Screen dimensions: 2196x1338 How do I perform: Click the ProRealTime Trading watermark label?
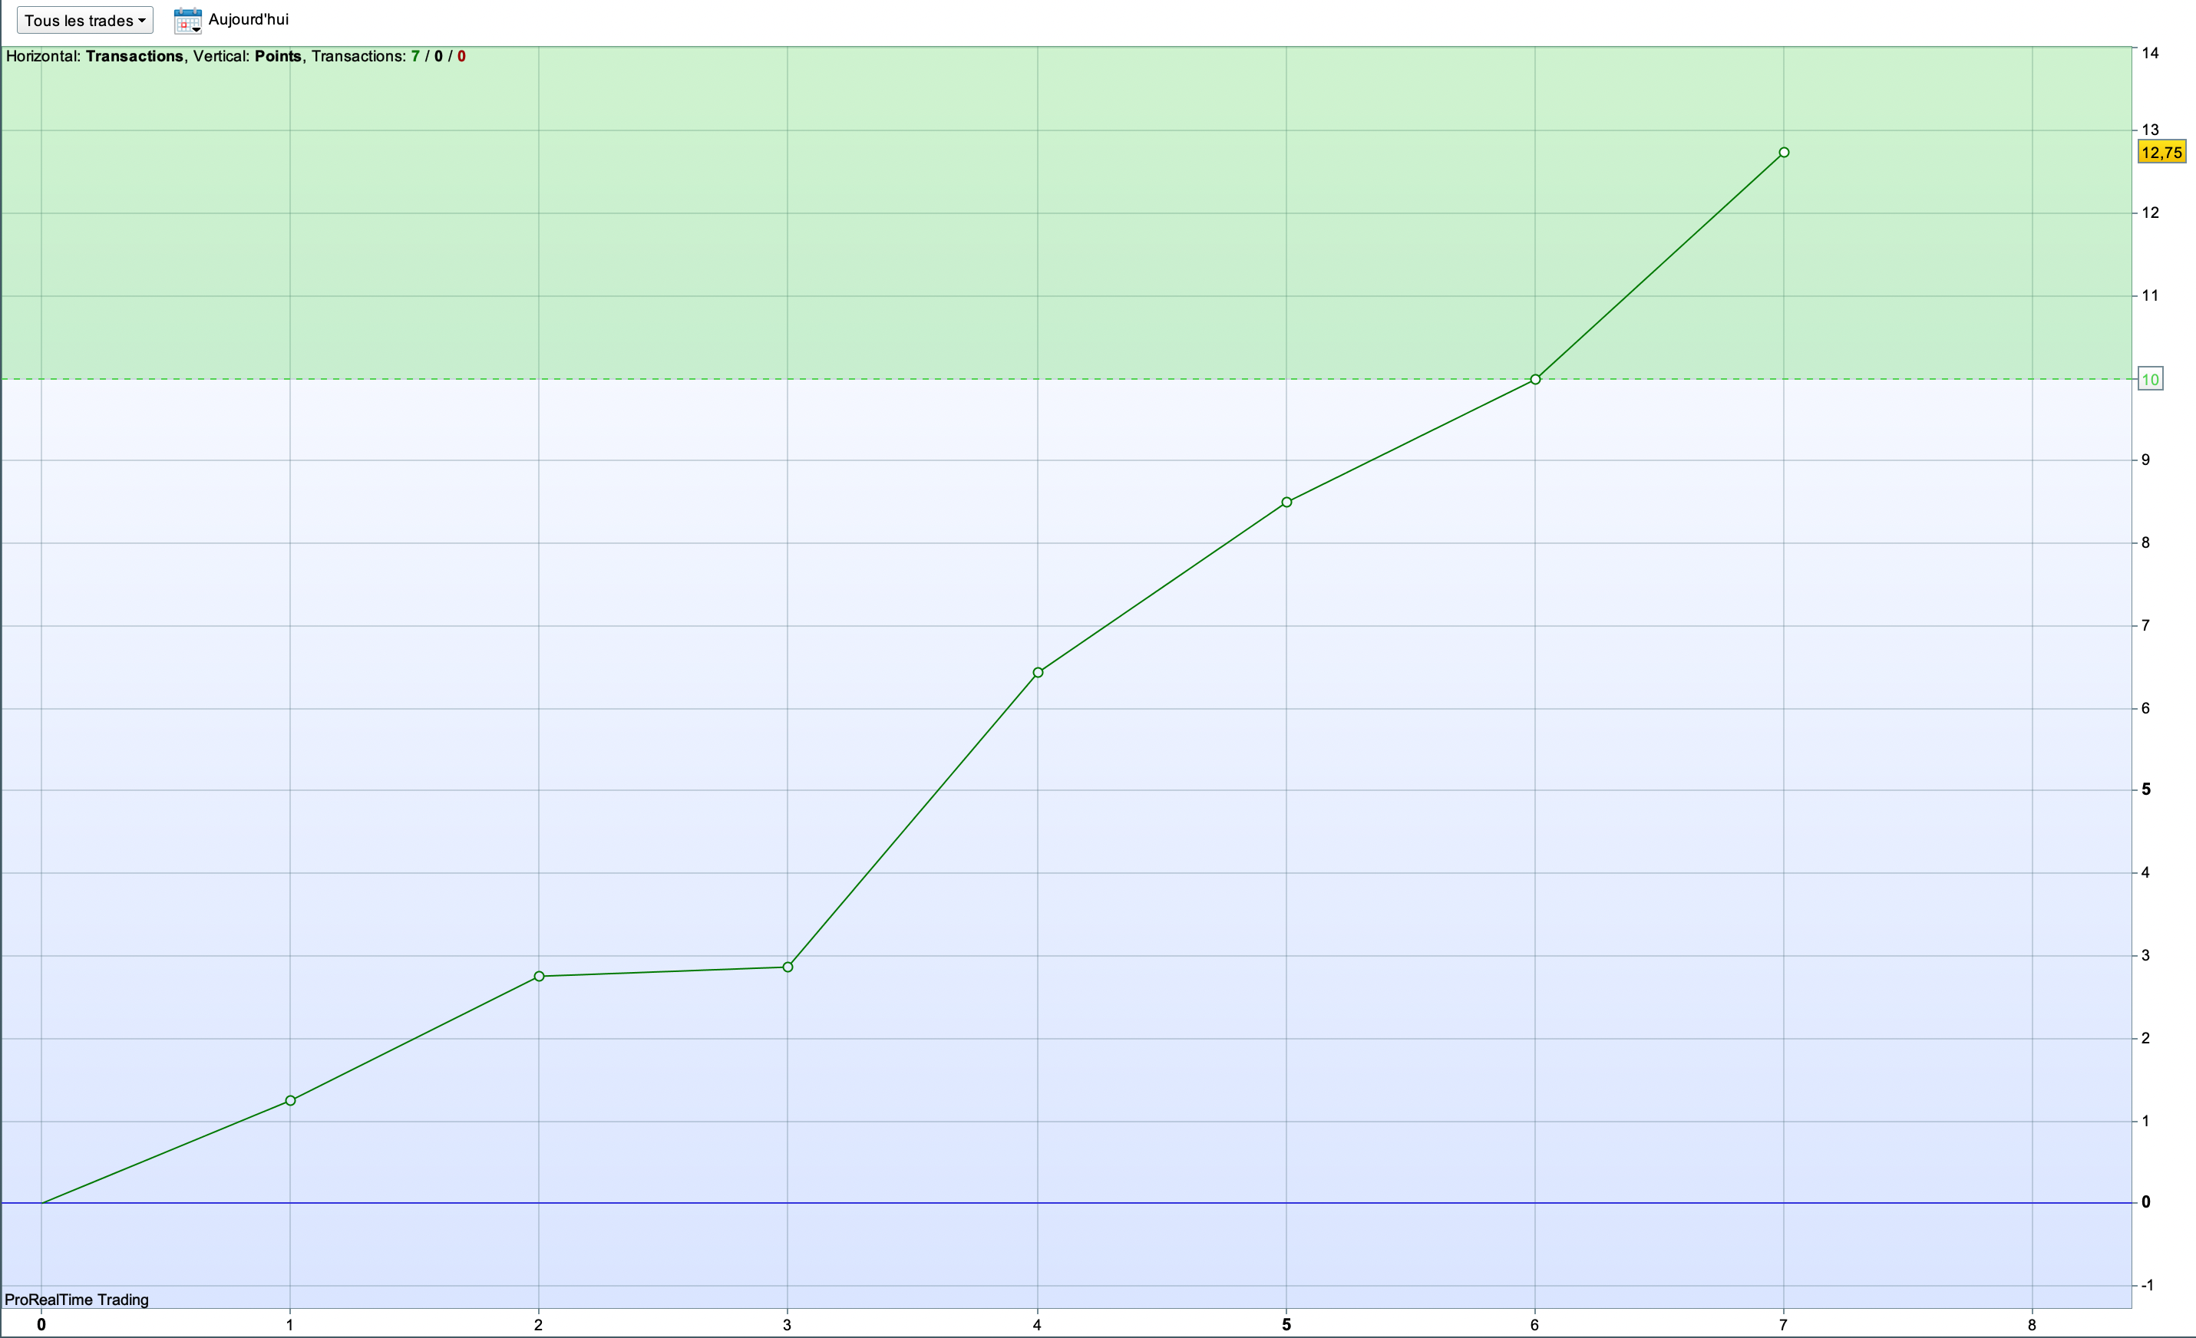point(77,1300)
